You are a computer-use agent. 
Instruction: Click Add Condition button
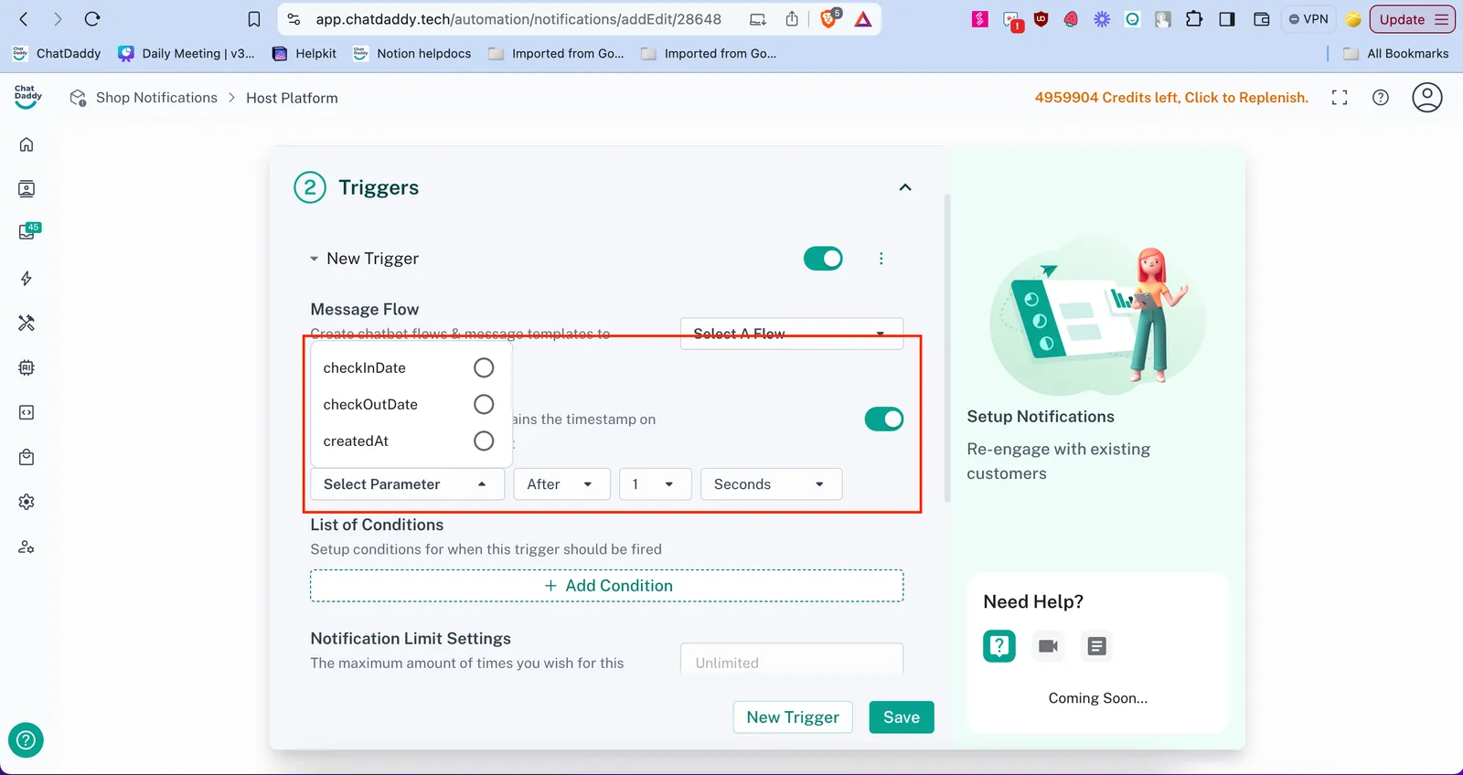607,586
